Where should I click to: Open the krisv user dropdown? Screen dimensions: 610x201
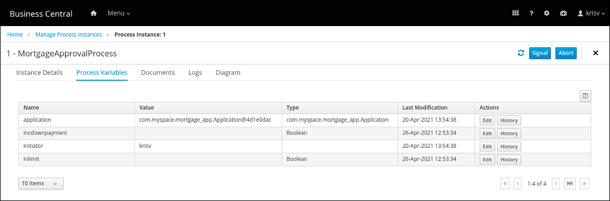click(591, 13)
